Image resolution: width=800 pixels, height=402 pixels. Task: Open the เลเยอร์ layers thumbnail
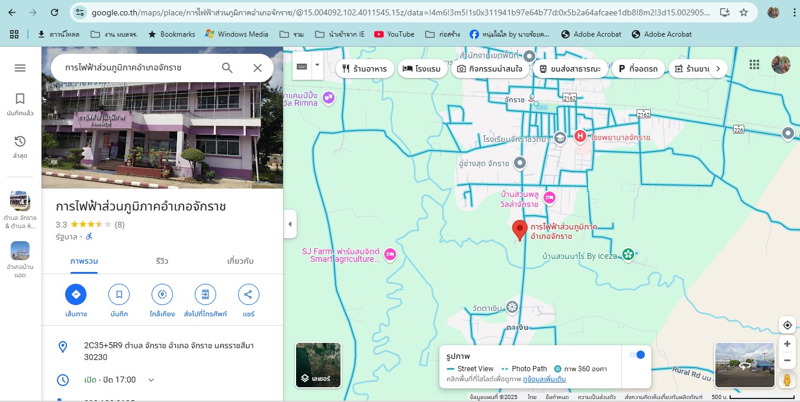coord(318,365)
